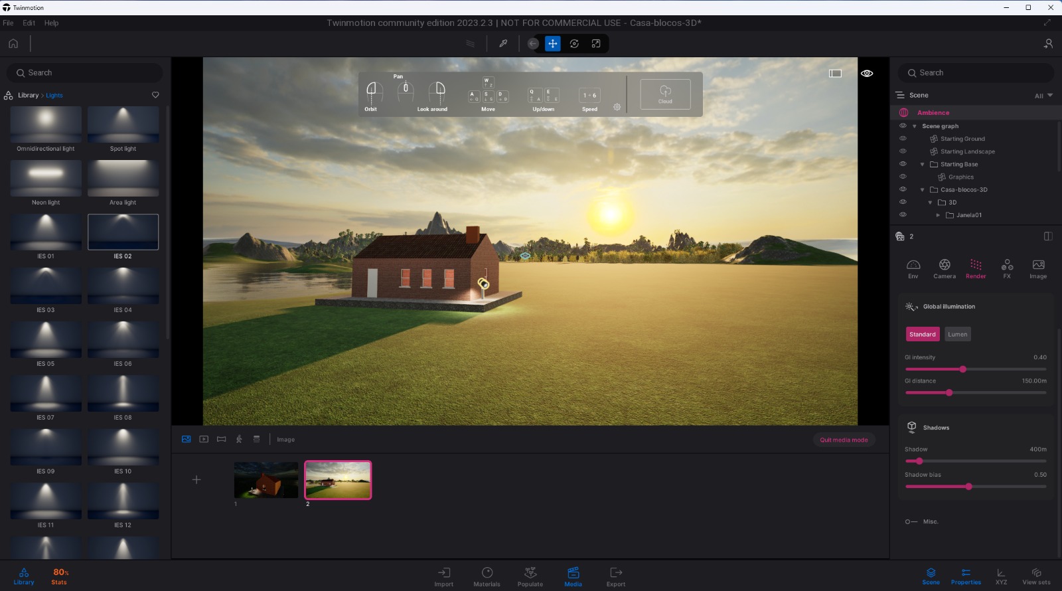Screen dimensions: 1062x591
Task: Click the Populate icon in bottom bar
Action: point(530,573)
